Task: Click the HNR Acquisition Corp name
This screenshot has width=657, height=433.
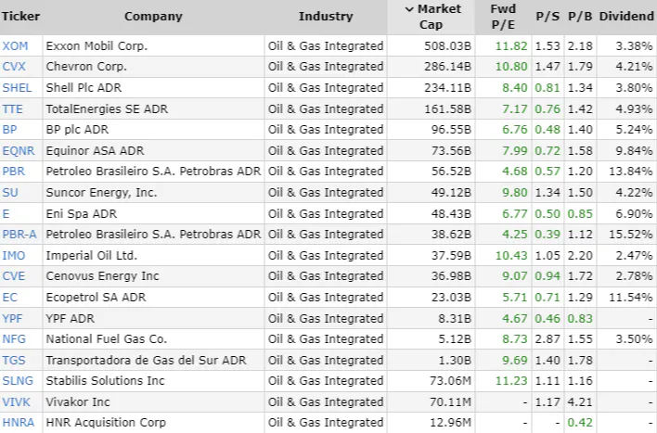Action: 106,423
